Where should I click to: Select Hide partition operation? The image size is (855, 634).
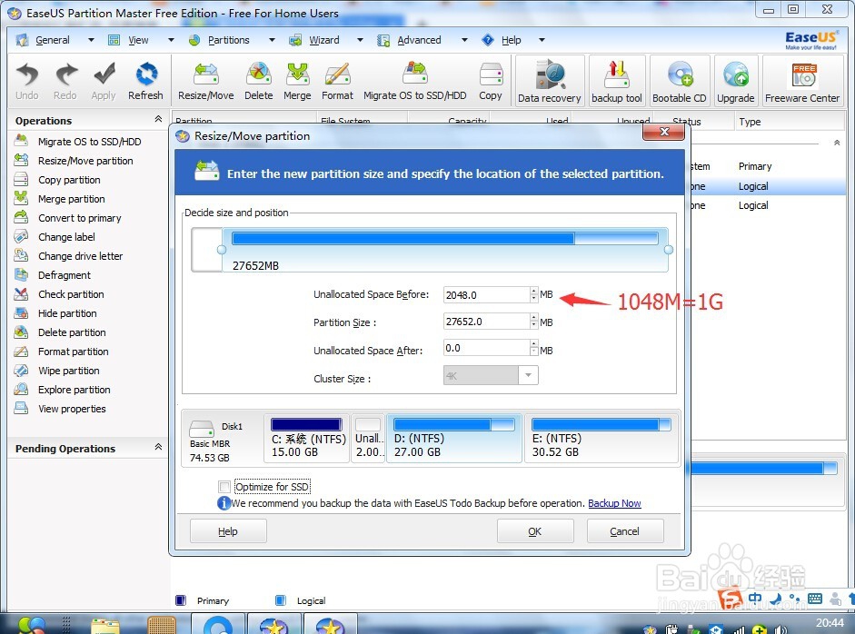point(55,313)
